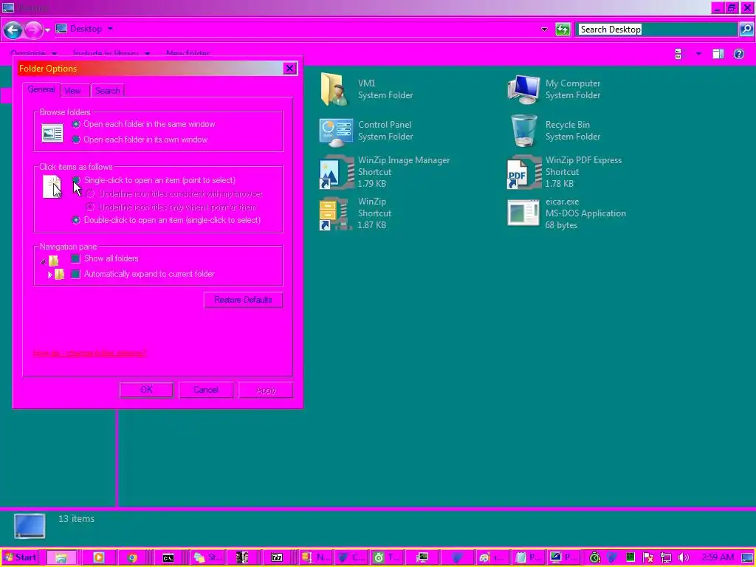Click the Explorer forward arrow button
The width and height of the screenshot is (756, 567).
coord(32,30)
